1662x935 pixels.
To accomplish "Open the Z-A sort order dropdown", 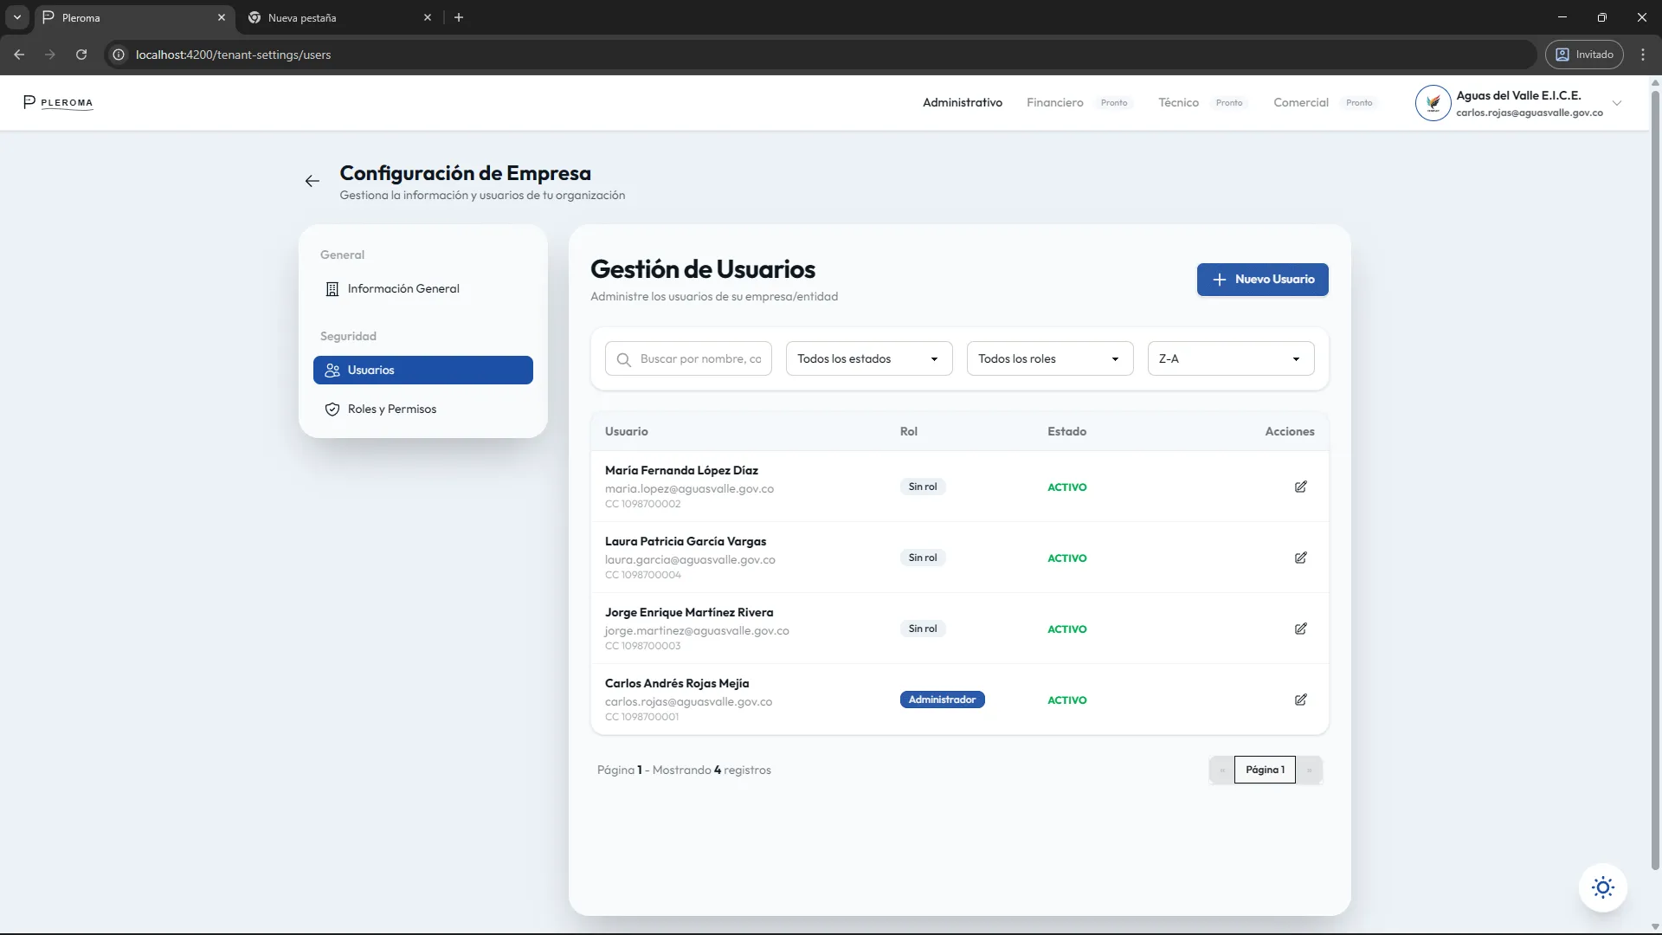I will pos(1230,358).
